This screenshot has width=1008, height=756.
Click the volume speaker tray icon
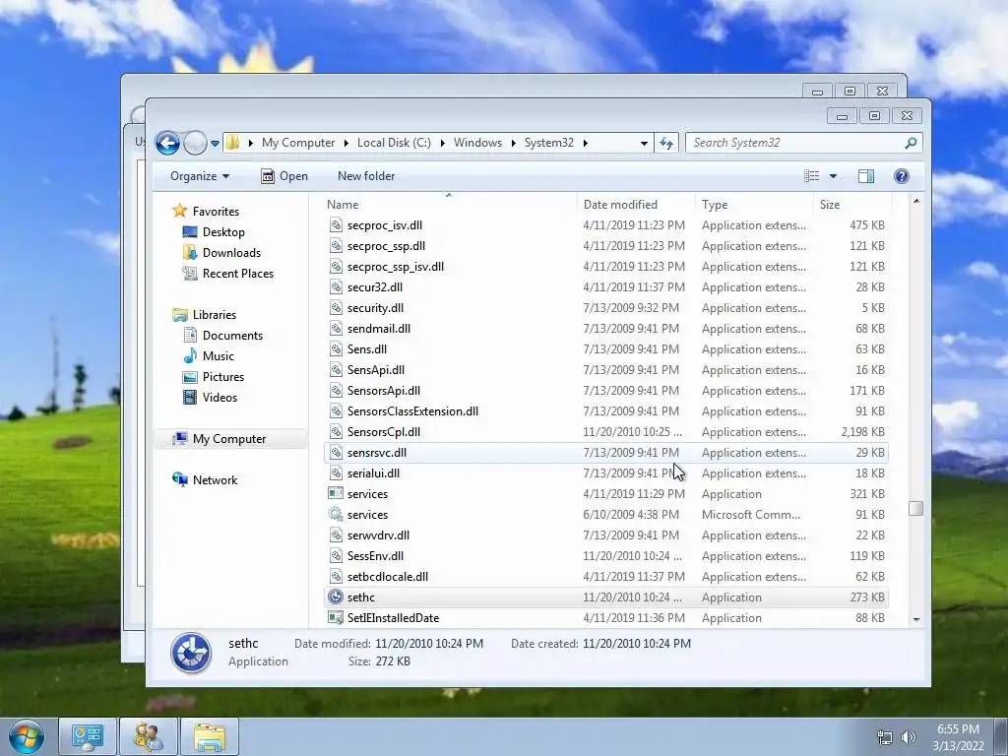[908, 737]
